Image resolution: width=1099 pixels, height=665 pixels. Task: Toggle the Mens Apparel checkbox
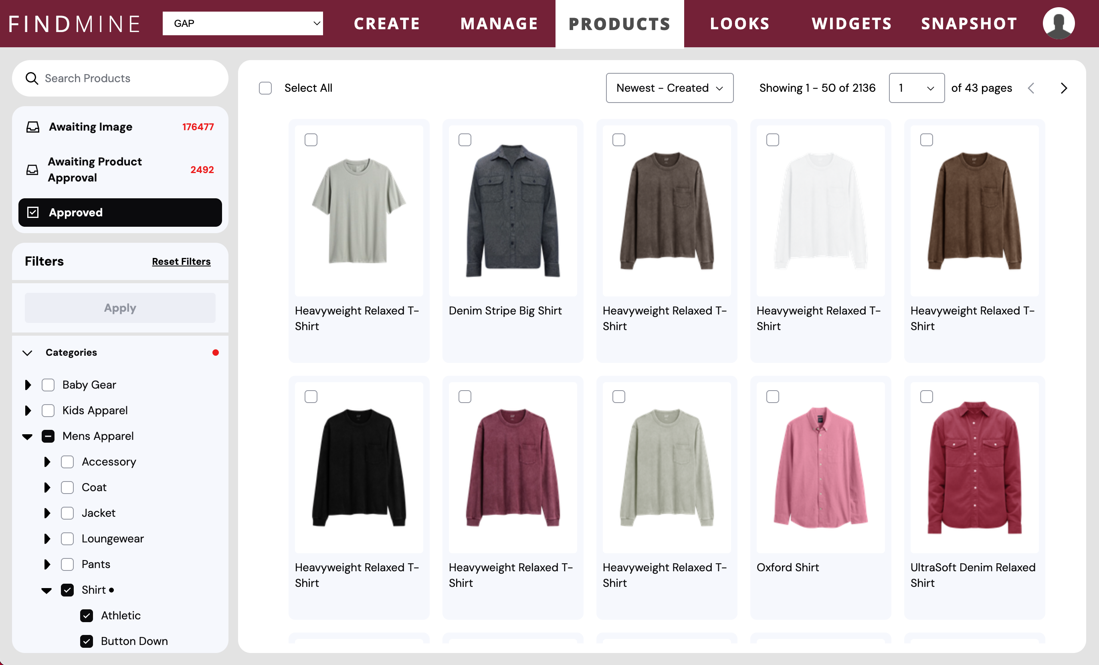click(x=48, y=436)
